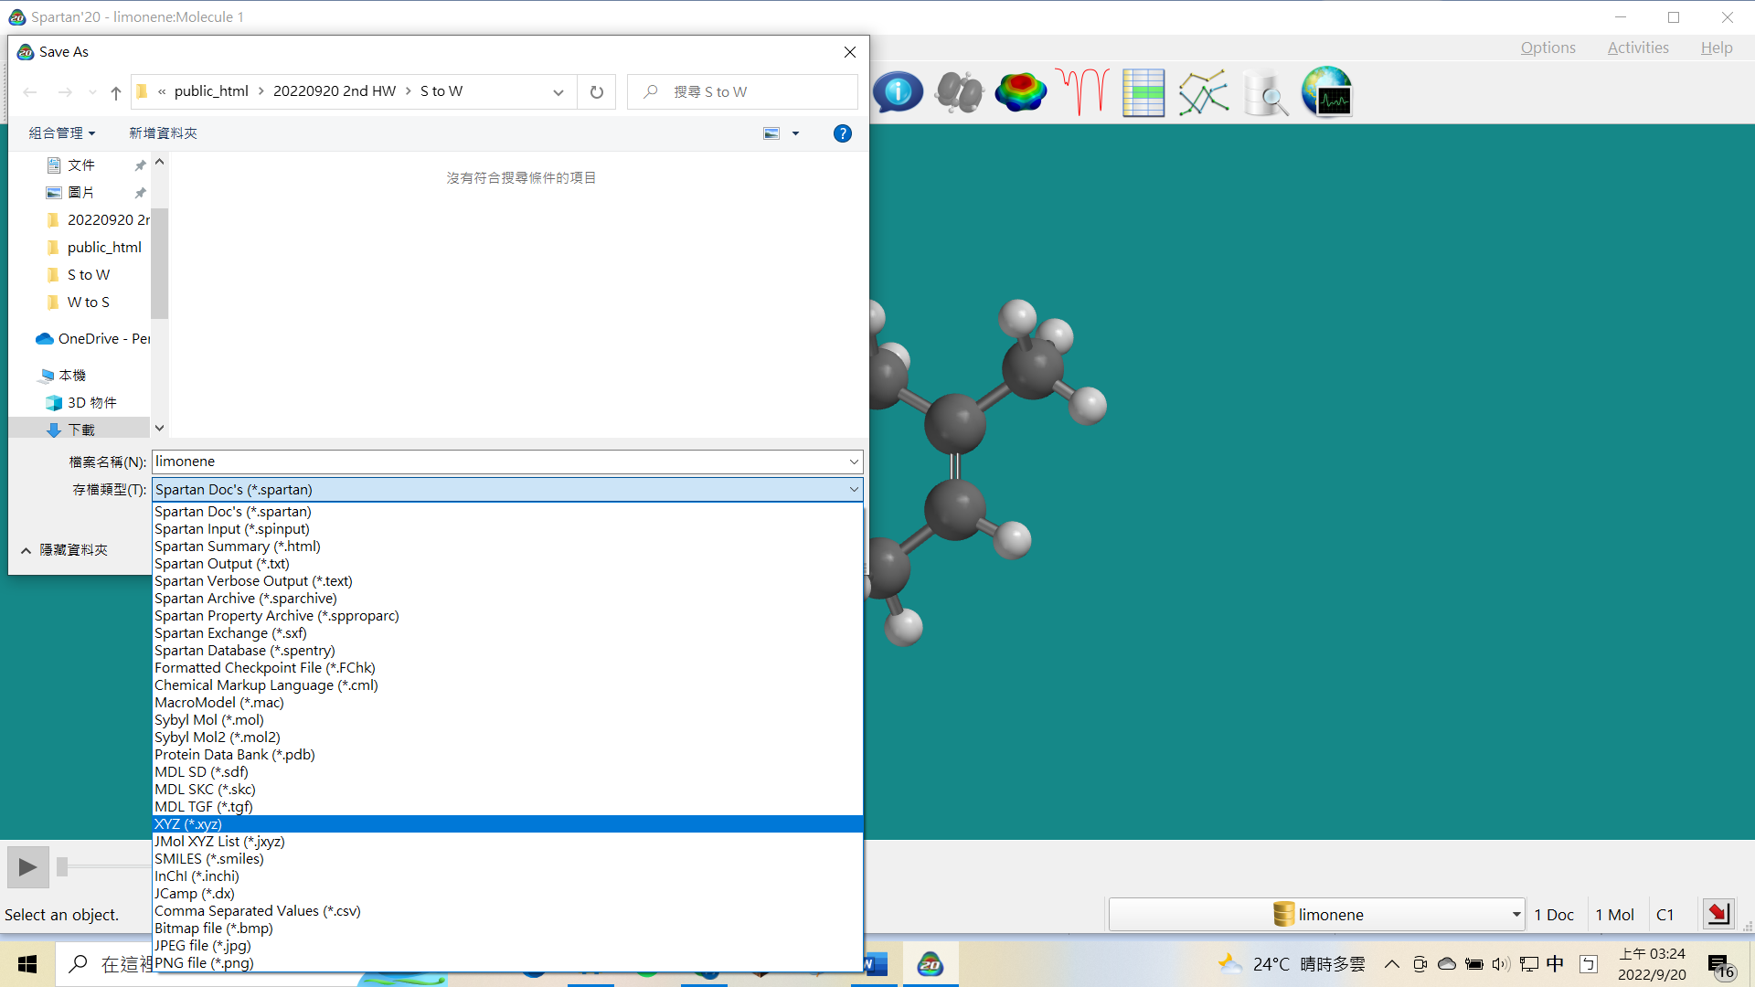This screenshot has width=1755, height=987.
Task: Select 下載 in navigation pane
Action: [80, 430]
